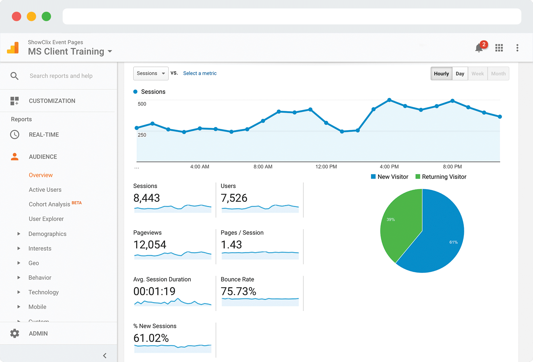Open the Real-Time reports section
This screenshot has height=362, width=533.
(44, 135)
